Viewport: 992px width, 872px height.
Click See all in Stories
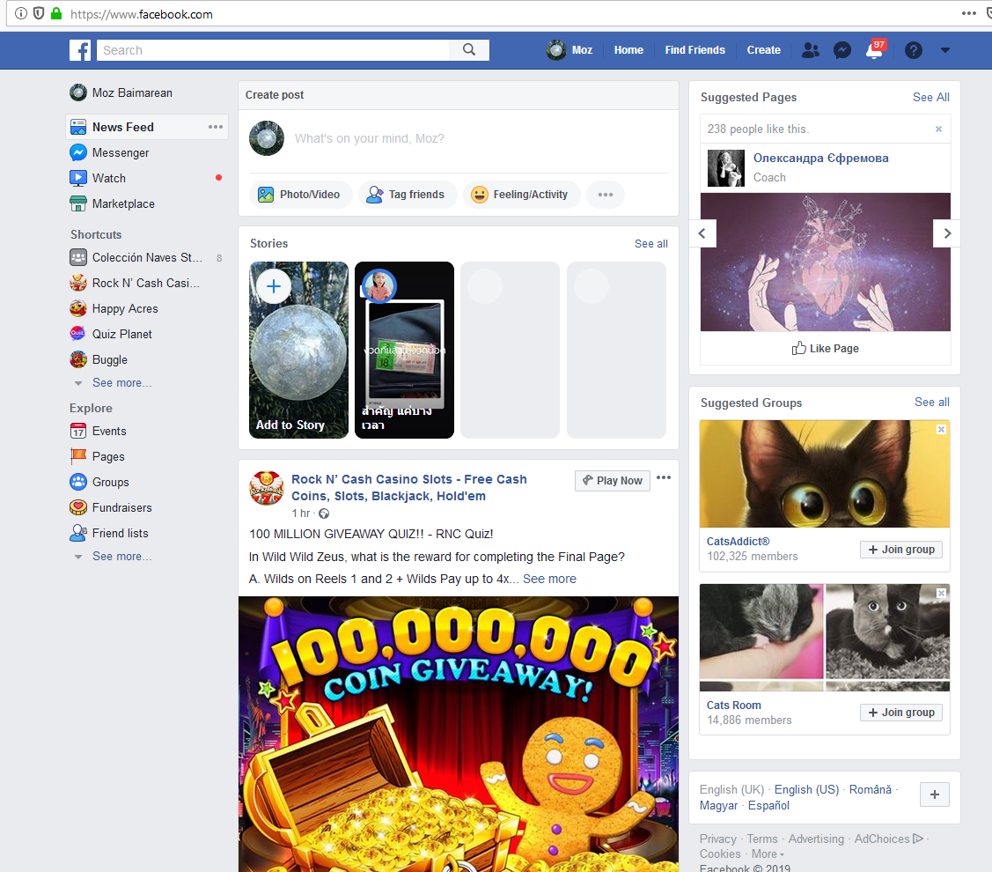click(x=651, y=244)
